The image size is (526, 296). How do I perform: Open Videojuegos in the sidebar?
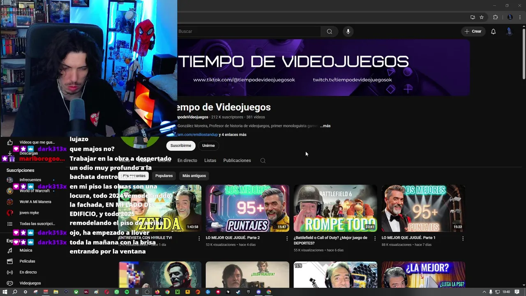click(x=31, y=283)
